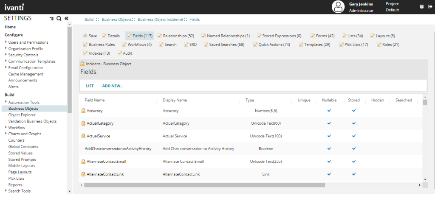Toggle Nullable check for Accuracy field

pos(329,111)
